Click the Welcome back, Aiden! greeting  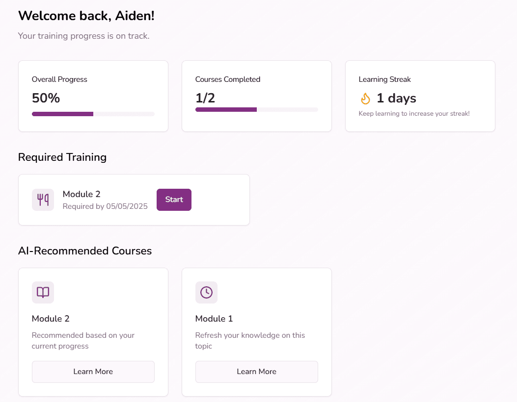coord(86,15)
